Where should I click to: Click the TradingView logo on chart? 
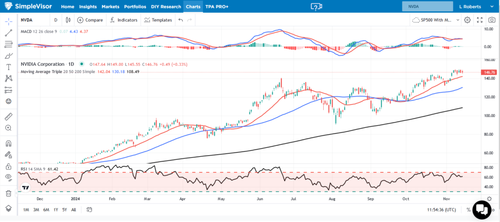click(x=26, y=187)
